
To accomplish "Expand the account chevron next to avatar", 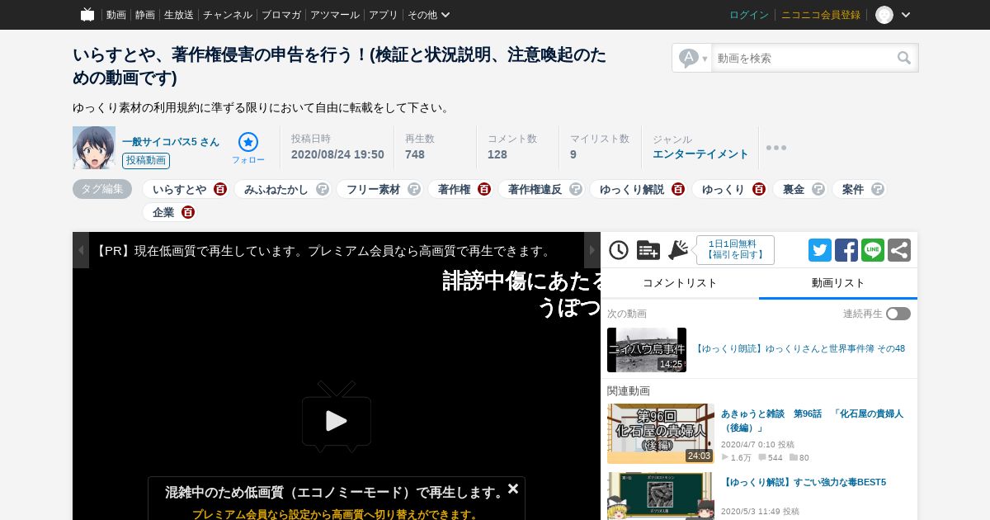I will 906,15.
